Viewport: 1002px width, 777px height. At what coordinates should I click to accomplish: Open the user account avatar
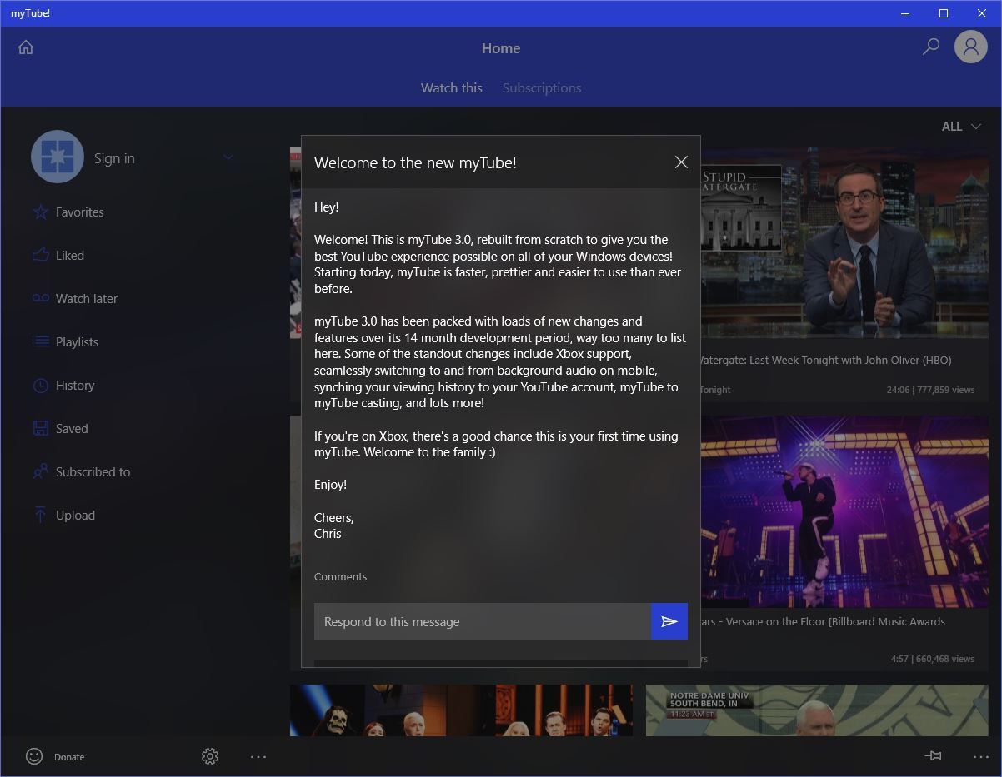970,47
